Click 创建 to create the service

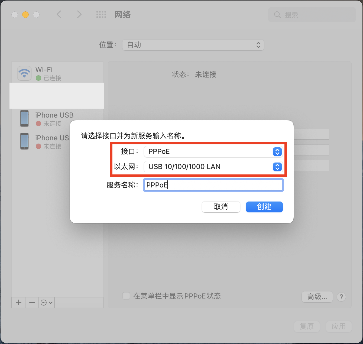(x=264, y=207)
